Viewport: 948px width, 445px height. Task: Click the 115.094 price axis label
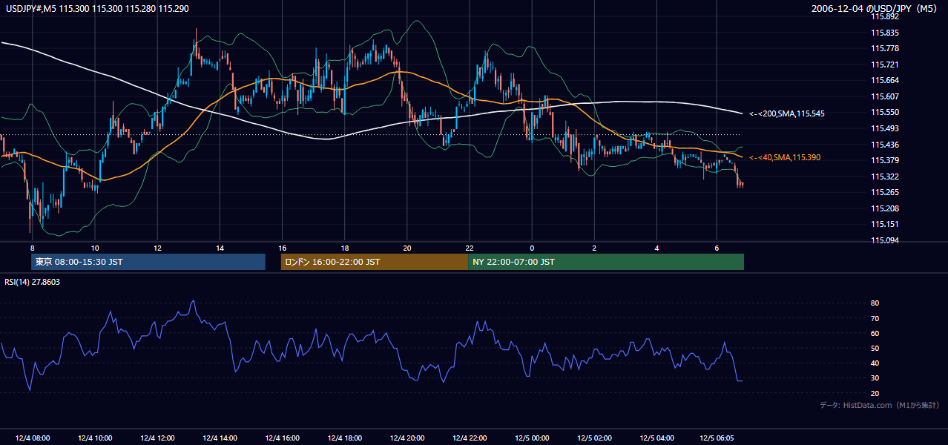click(x=884, y=240)
